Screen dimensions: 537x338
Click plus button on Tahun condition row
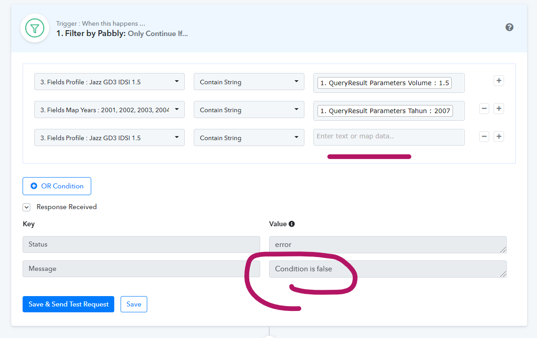click(x=499, y=109)
